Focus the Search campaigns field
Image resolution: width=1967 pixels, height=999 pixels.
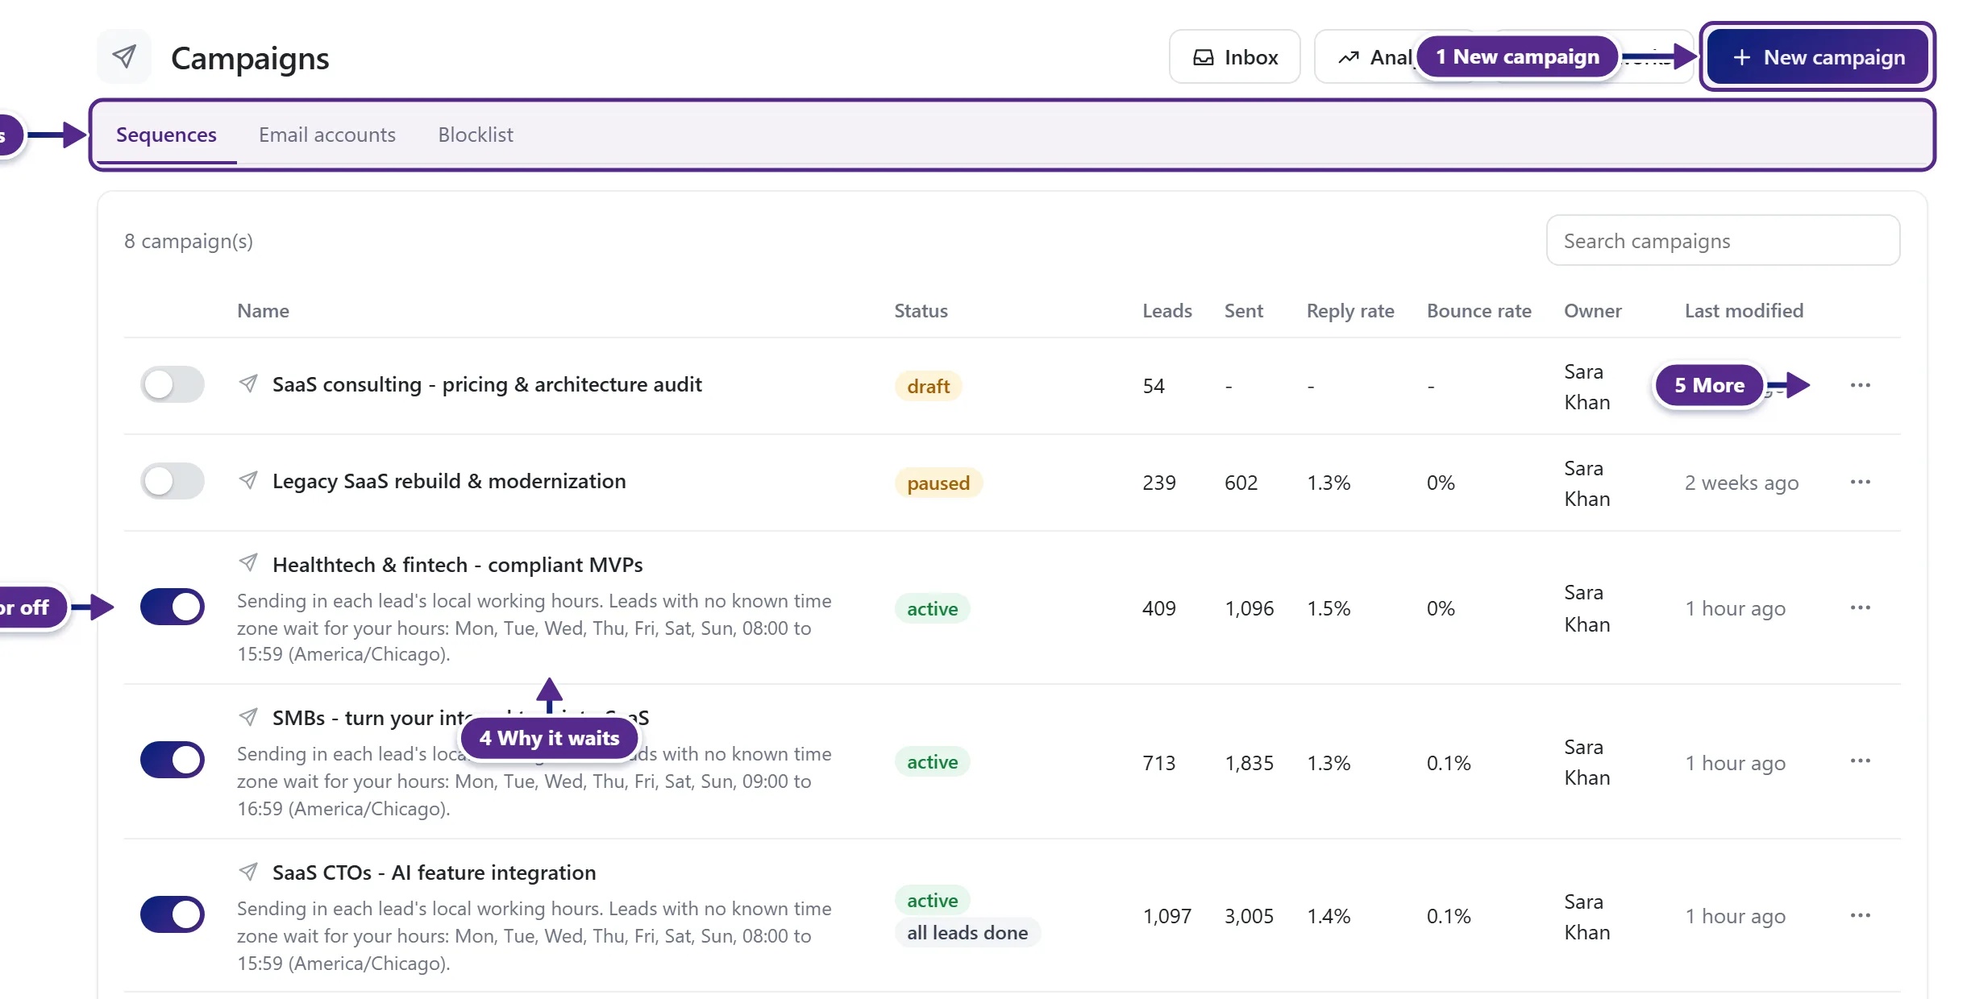tap(1723, 240)
